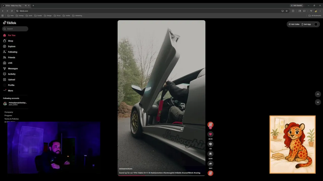Seek on the video progress bar
323x181 pixels.
[161, 175]
